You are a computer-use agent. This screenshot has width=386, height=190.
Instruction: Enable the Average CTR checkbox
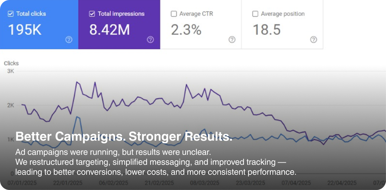[174, 14]
